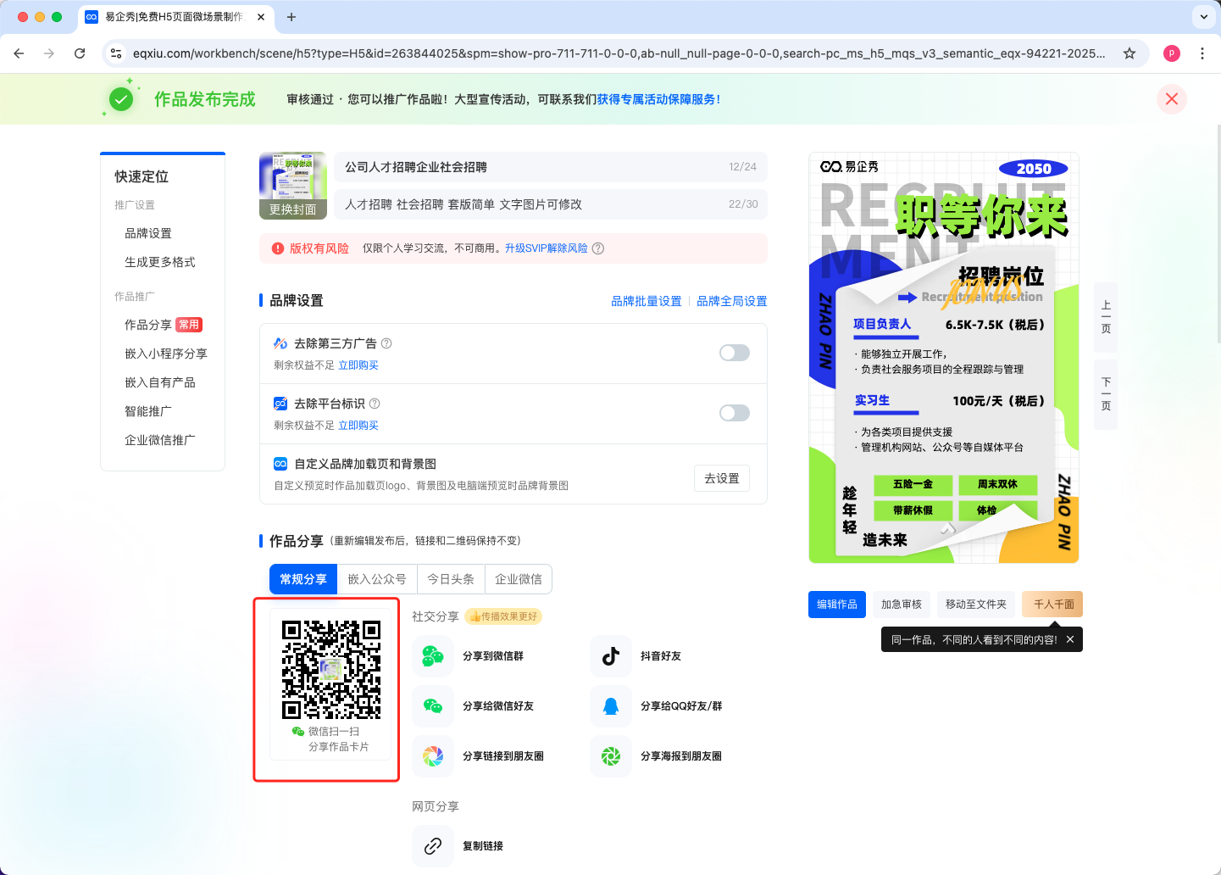Click the 编辑作品 button
Image resolution: width=1221 pixels, height=875 pixels.
pos(836,605)
